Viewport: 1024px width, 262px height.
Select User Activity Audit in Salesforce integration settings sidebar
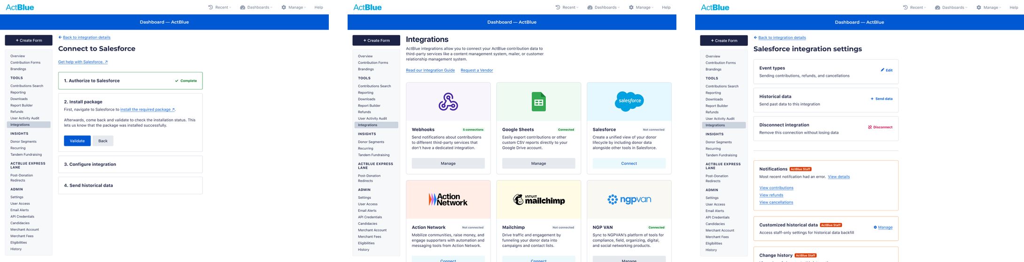pyautogui.click(x=720, y=119)
